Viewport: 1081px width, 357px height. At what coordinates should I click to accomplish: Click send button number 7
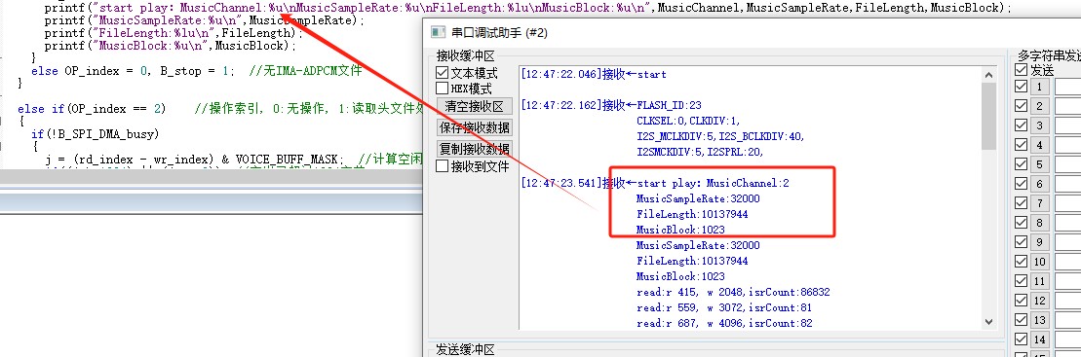(1040, 203)
